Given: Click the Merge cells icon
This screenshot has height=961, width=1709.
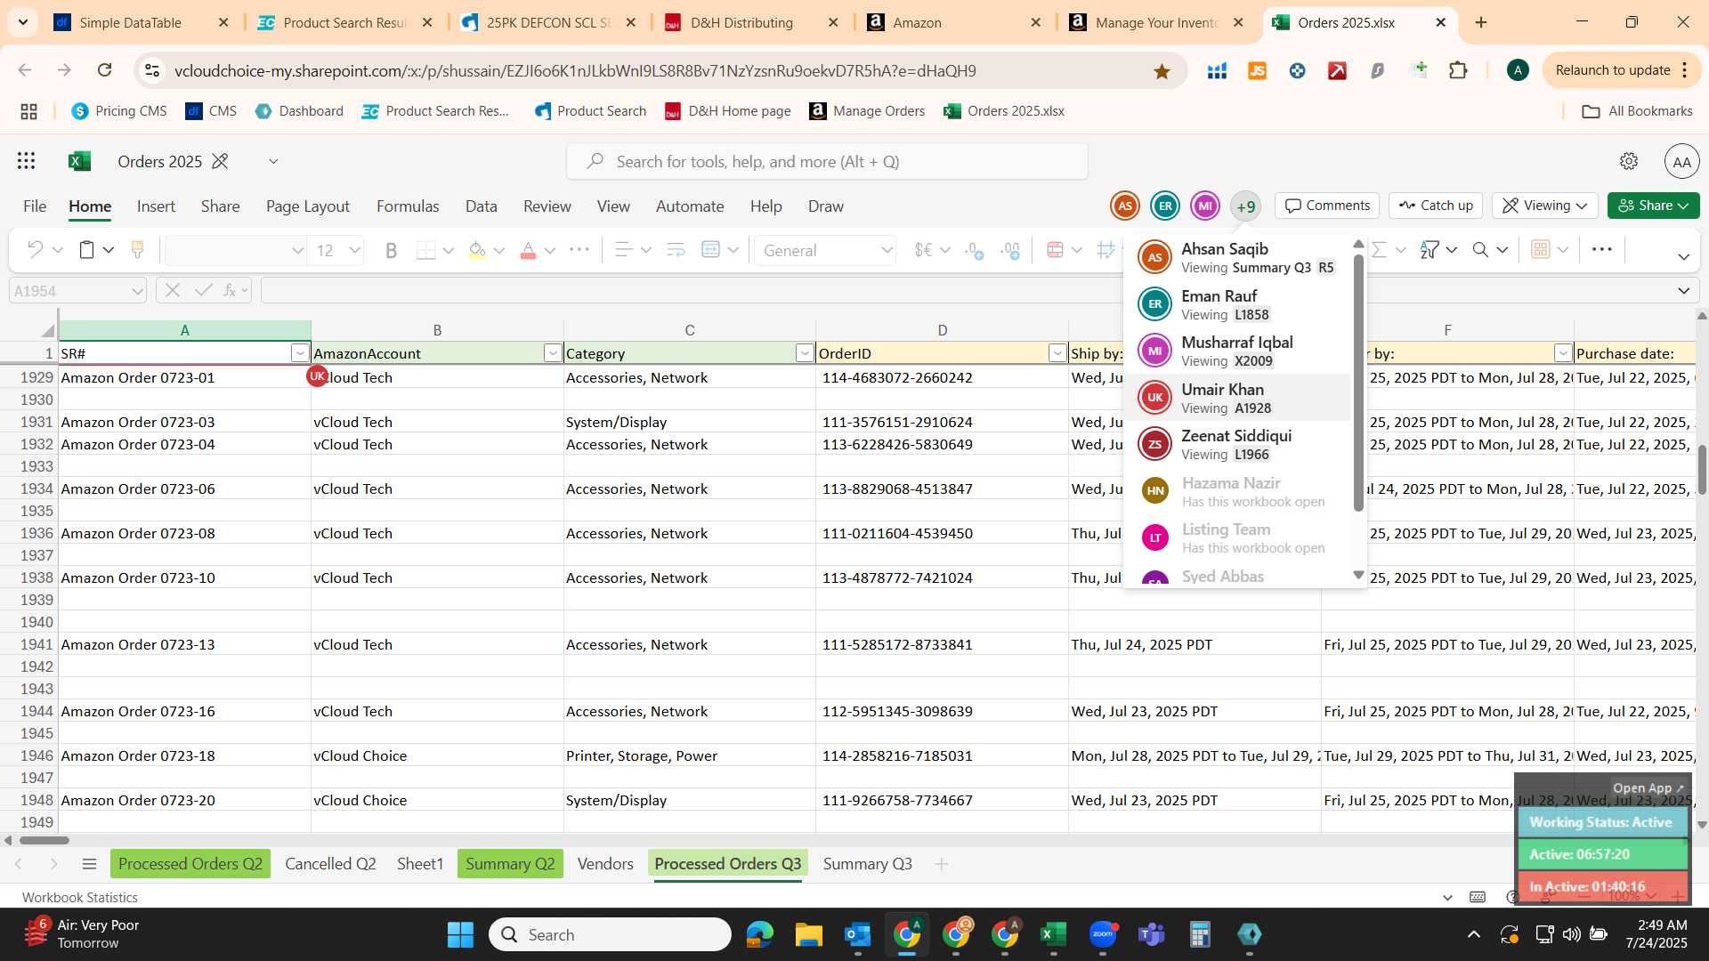Looking at the screenshot, I should tap(711, 250).
